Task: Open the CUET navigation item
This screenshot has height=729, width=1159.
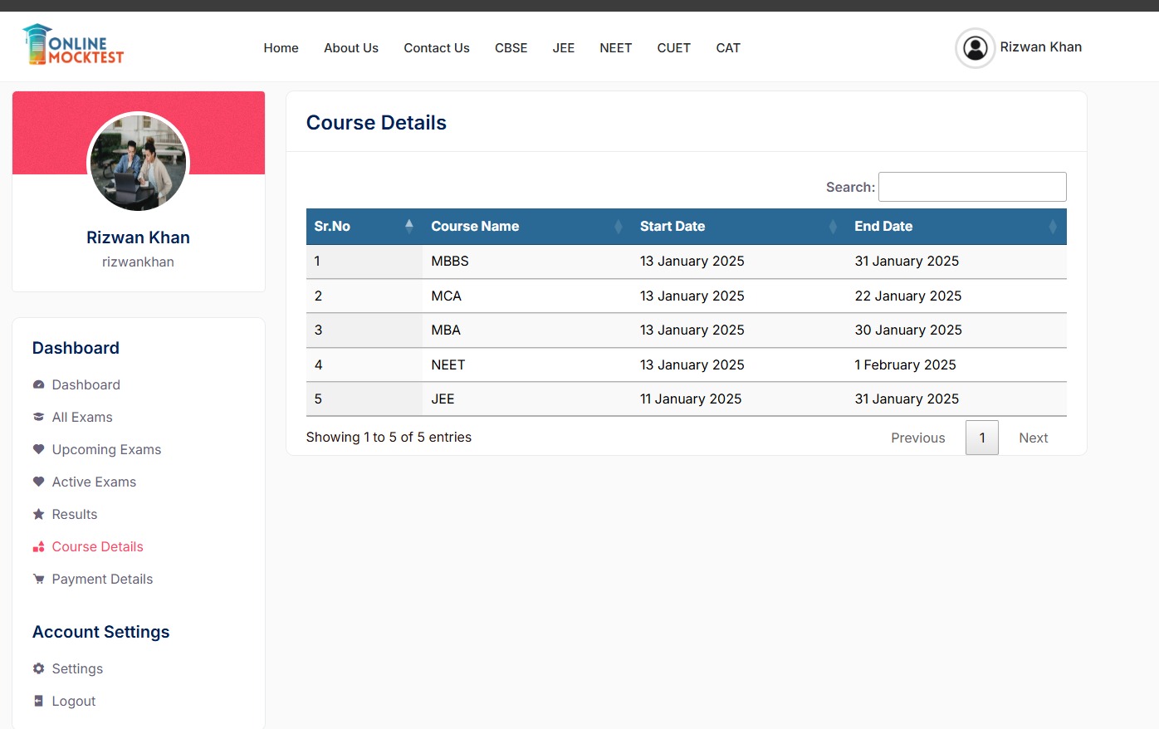Action: coord(673,48)
